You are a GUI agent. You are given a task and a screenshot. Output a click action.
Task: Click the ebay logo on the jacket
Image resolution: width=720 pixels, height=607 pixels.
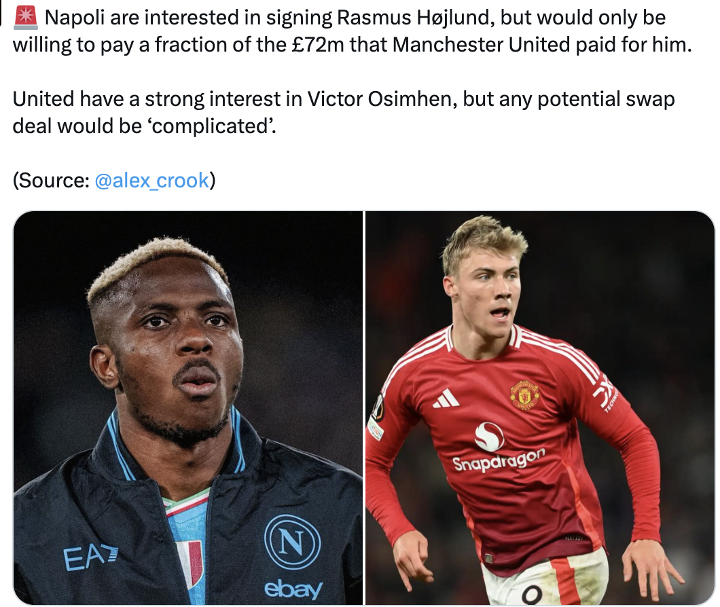point(293,589)
